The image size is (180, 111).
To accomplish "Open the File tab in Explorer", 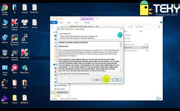I will coord(54,22).
